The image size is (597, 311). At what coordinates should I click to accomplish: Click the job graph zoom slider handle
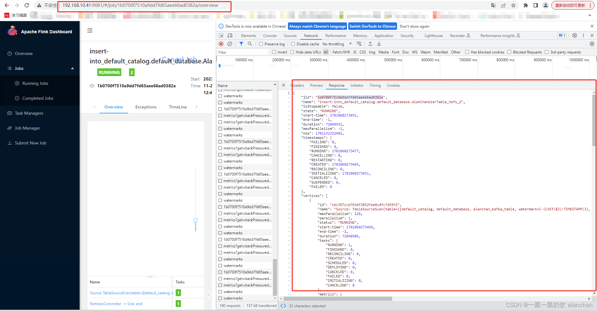coord(196,220)
